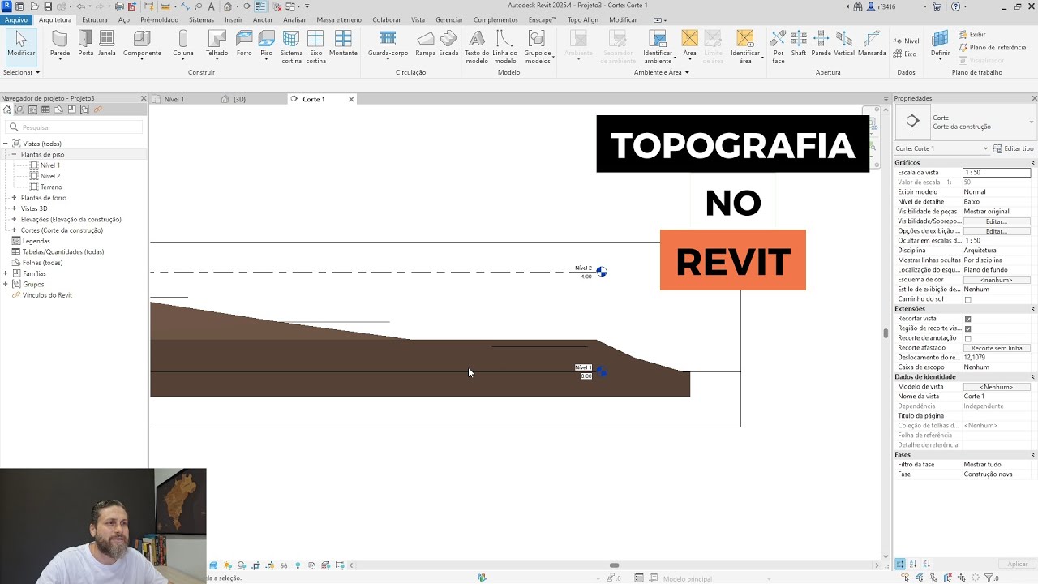This screenshot has width=1038, height=584.
Task: Select the Coluna column tool
Action: [183, 44]
